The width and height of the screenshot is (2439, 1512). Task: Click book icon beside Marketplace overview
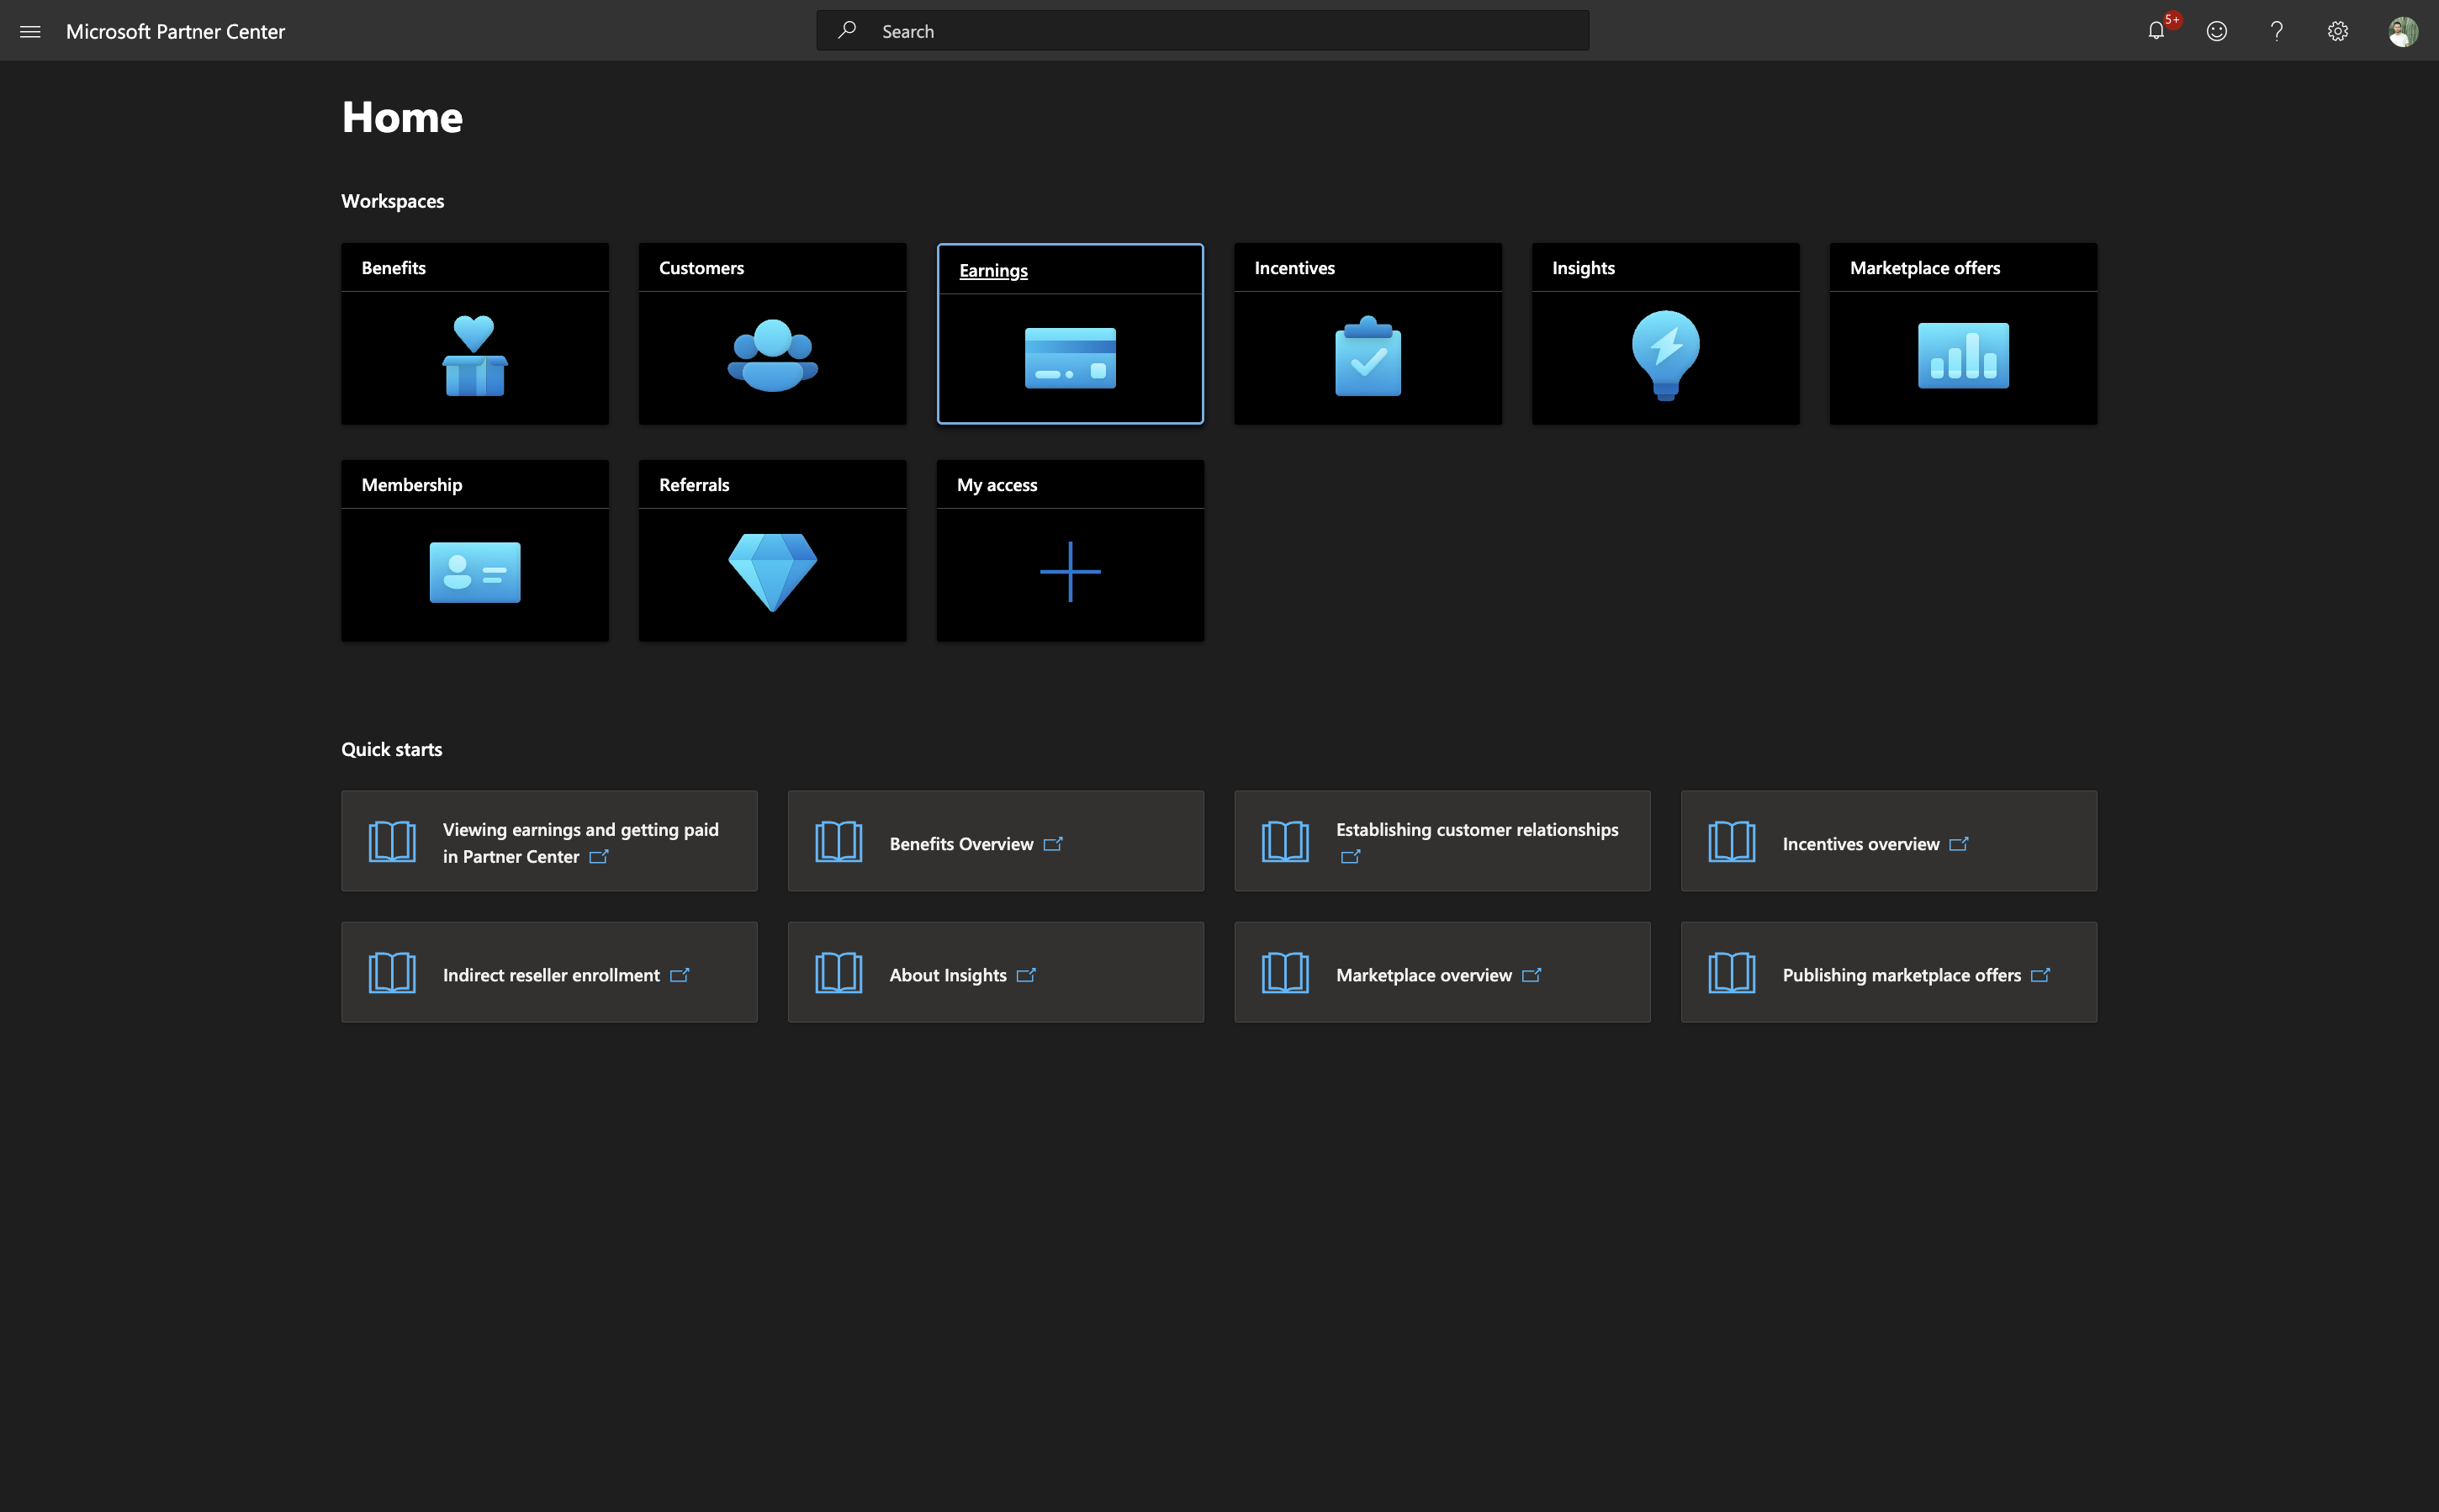click(1285, 973)
